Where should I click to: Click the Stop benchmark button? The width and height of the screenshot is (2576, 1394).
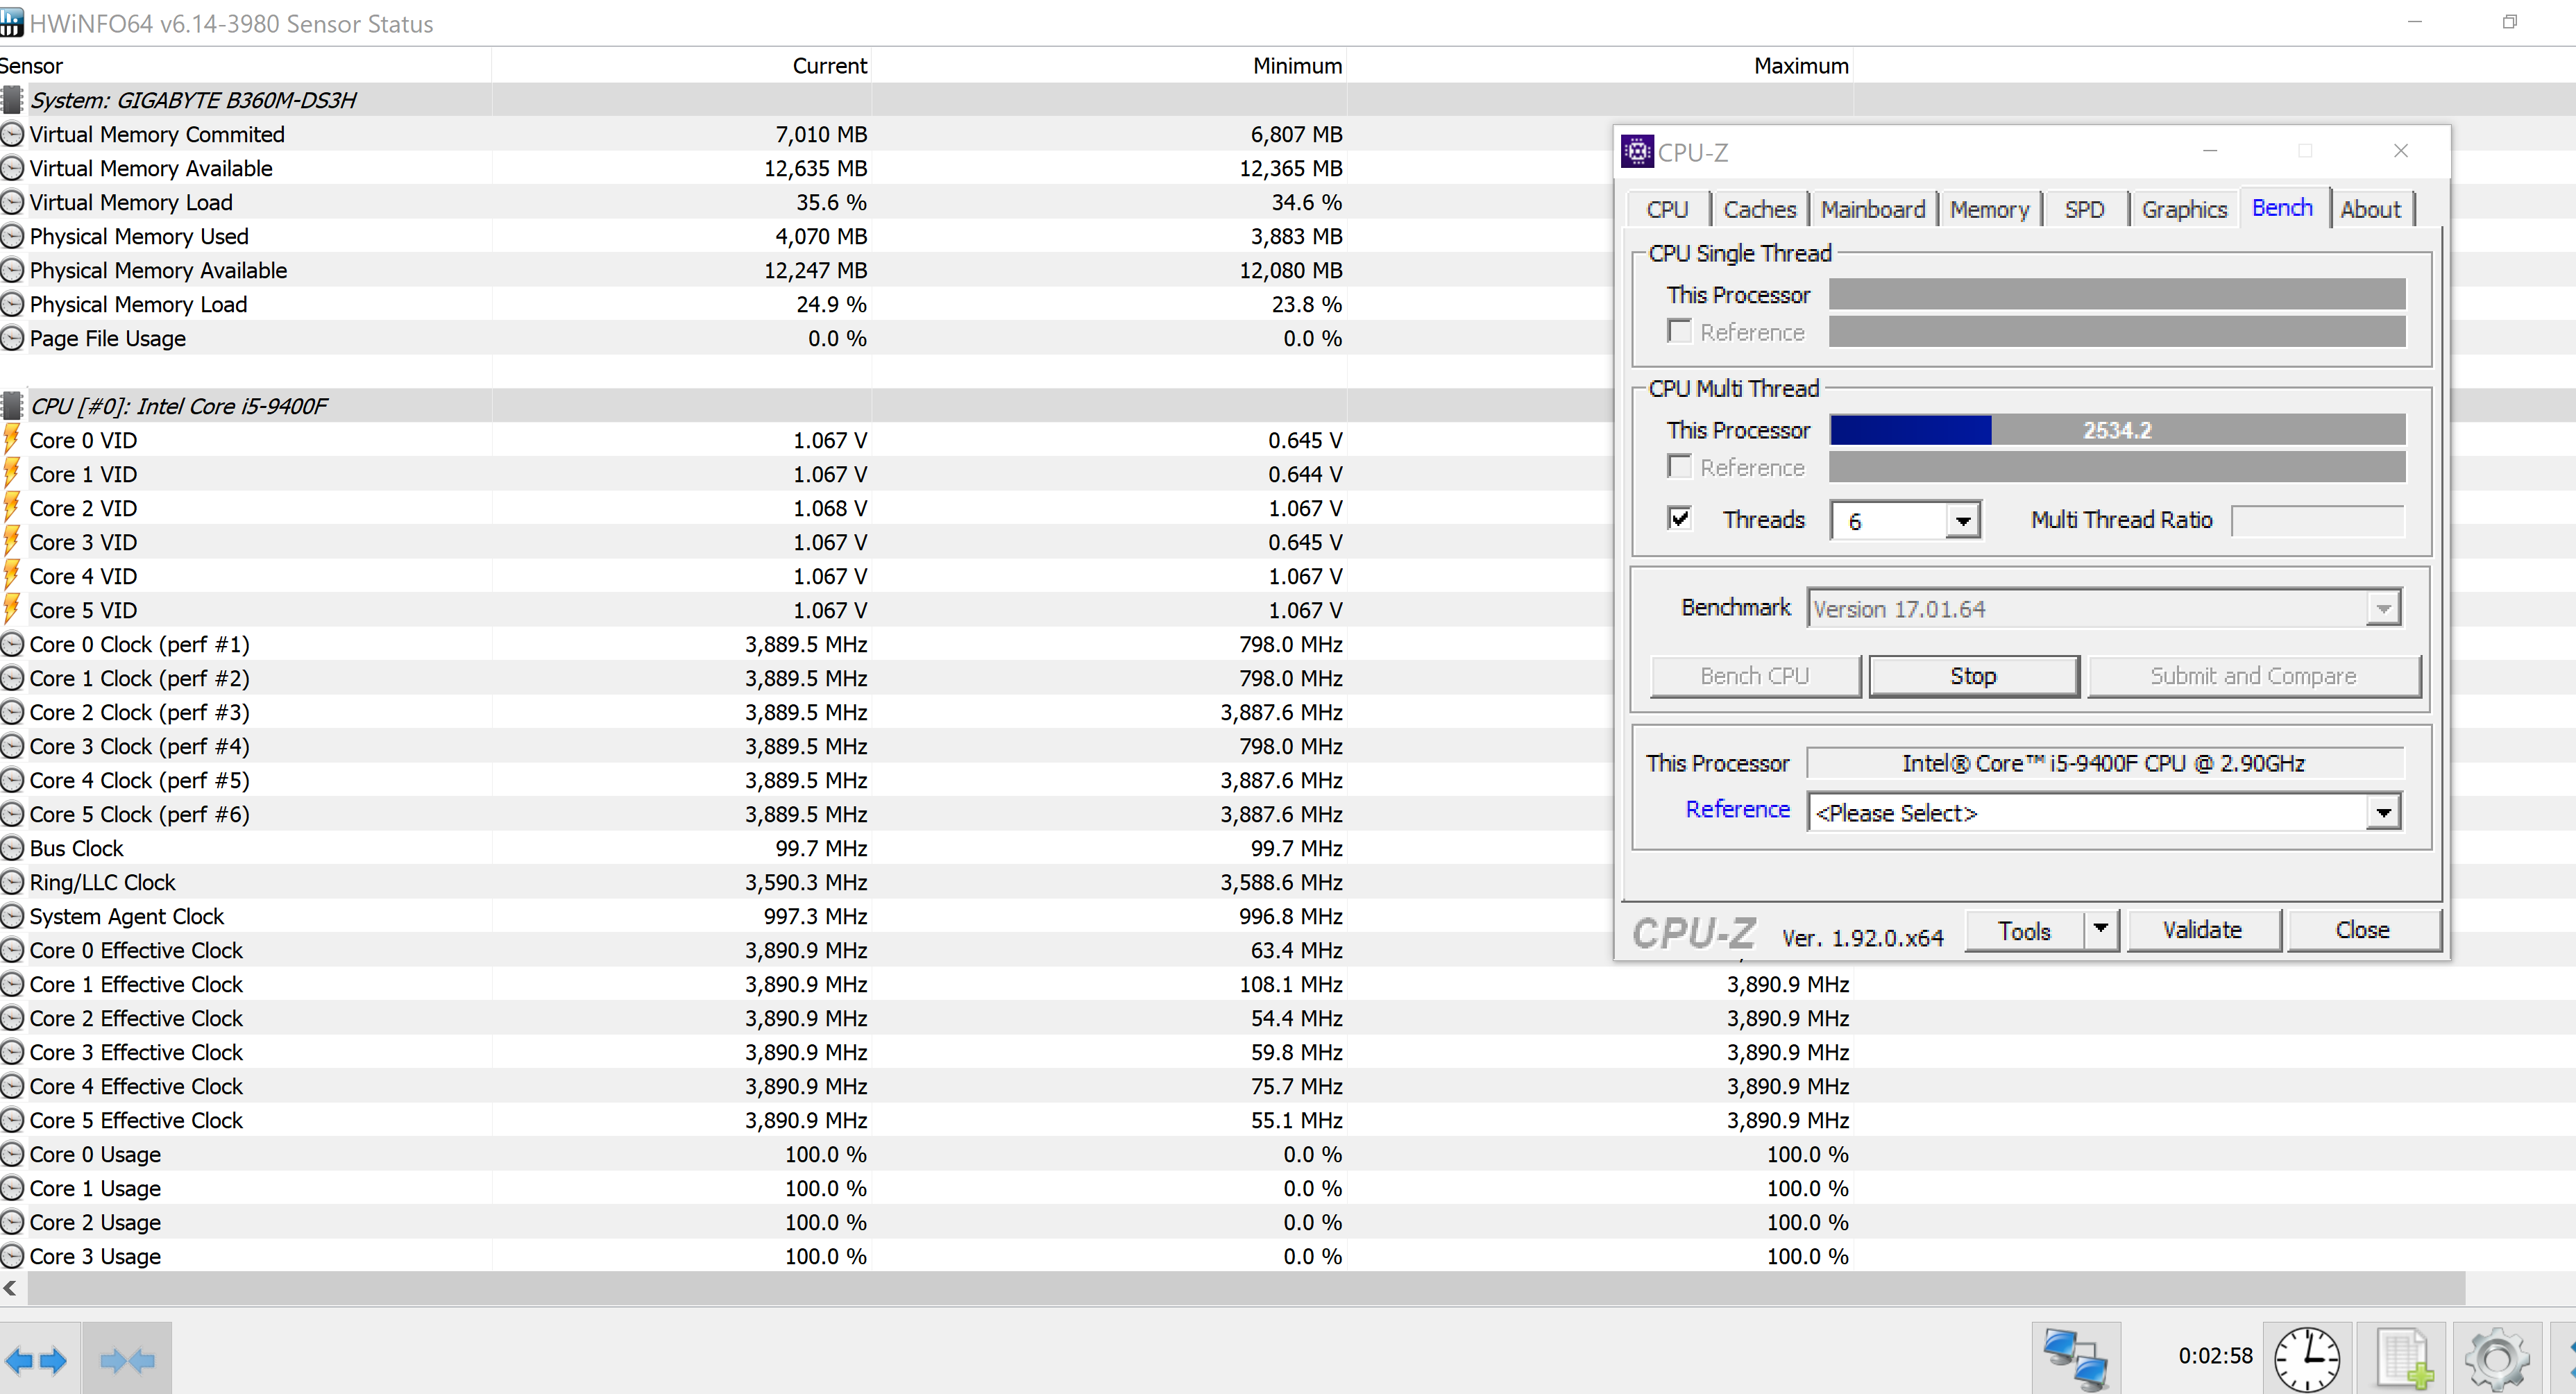[1973, 676]
